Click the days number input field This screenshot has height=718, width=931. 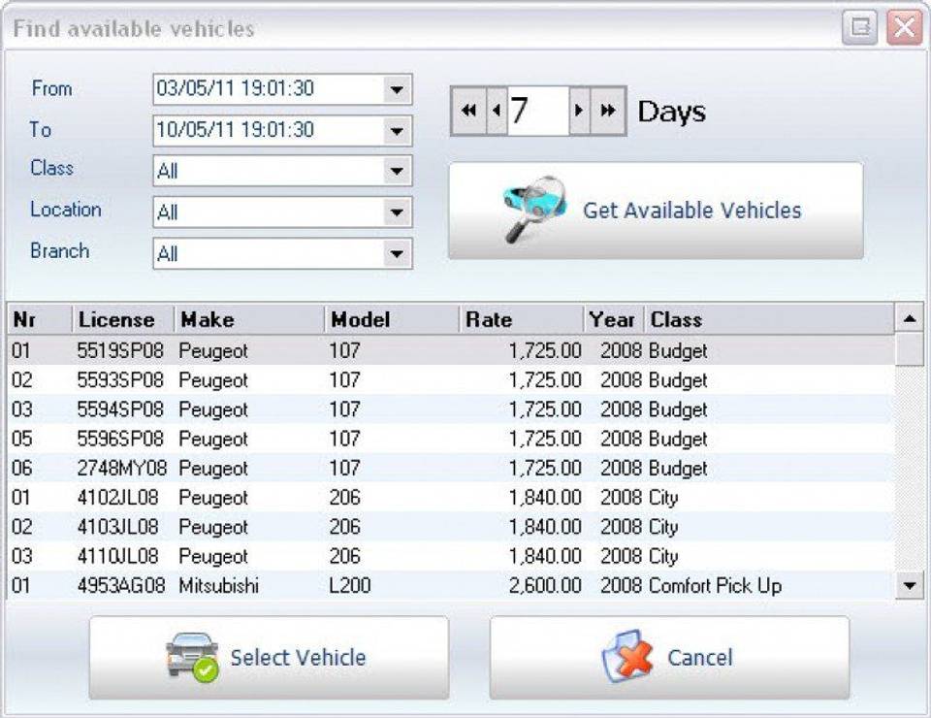pyautogui.click(x=536, y=111)
